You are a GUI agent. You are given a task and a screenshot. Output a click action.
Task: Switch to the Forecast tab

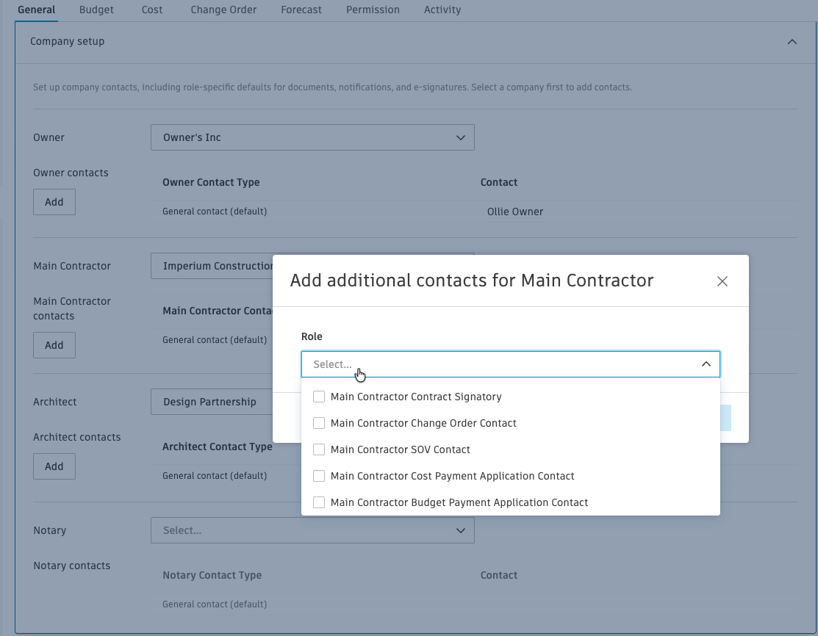click(301, 10)
